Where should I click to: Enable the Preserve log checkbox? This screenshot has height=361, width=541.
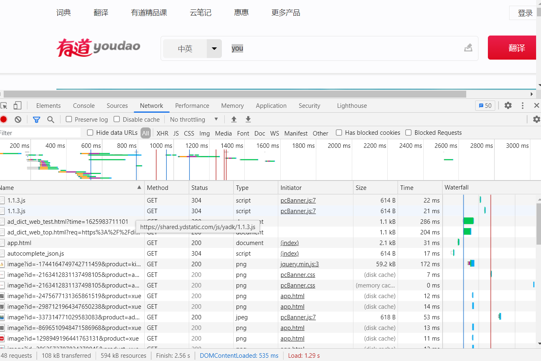69,119
